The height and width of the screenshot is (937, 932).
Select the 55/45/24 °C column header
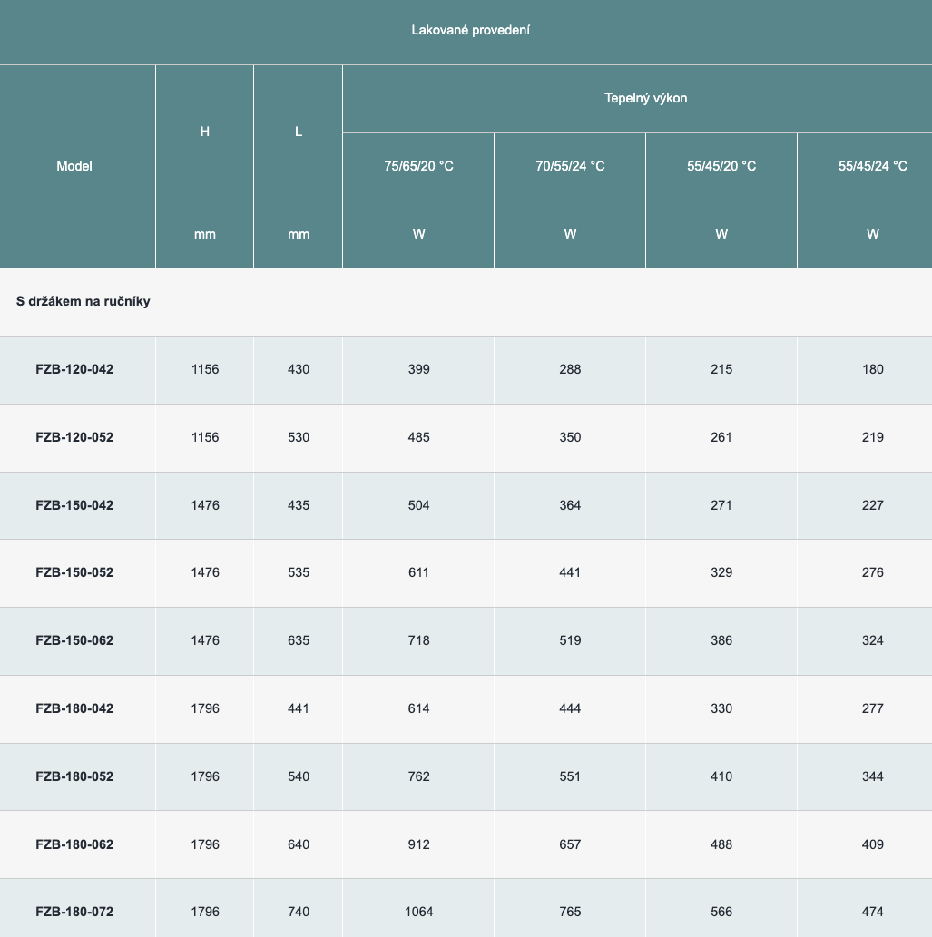pos(872,166)
